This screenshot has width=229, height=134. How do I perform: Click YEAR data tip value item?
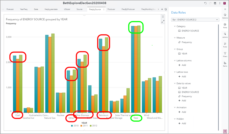(x=183, y=88)
